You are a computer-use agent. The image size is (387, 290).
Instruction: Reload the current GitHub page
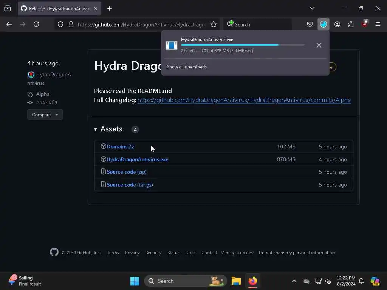36,24
